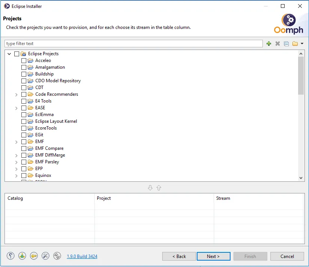Click the collapse all tree icon
The image size is (309, 267).
(x=286, y=44)
